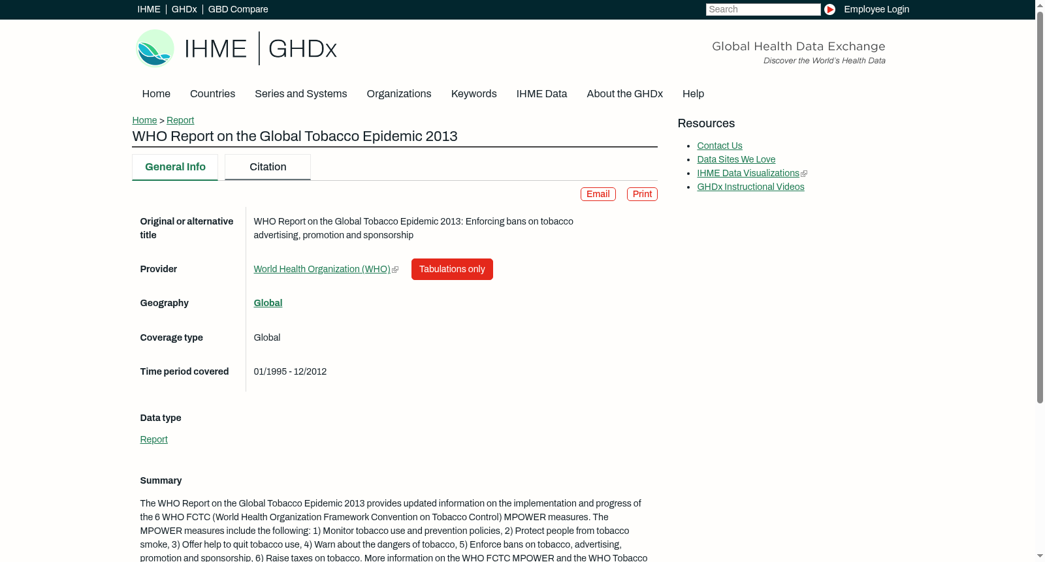Click GBD Compare link in top bar

[x=238, y=9]
